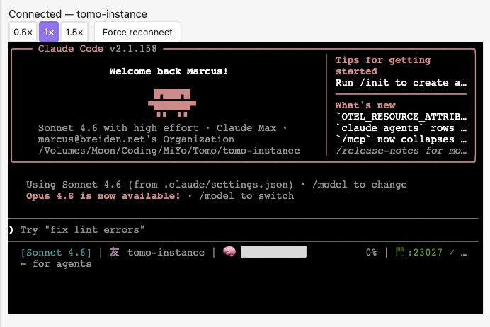Click the '0%' context percentage
The height and width of the screenshot is (327, 490).
[371, 253]
